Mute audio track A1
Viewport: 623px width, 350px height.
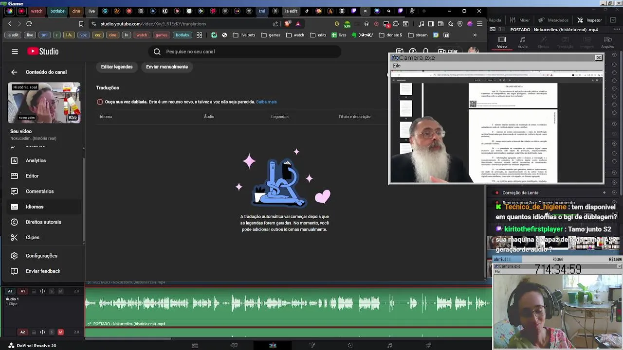click(61, 291)
